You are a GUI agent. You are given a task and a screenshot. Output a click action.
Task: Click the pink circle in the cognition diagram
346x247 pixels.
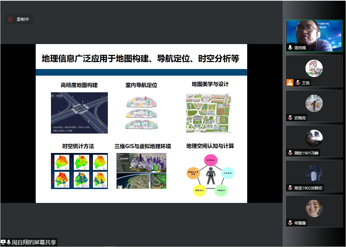[210, 161]
